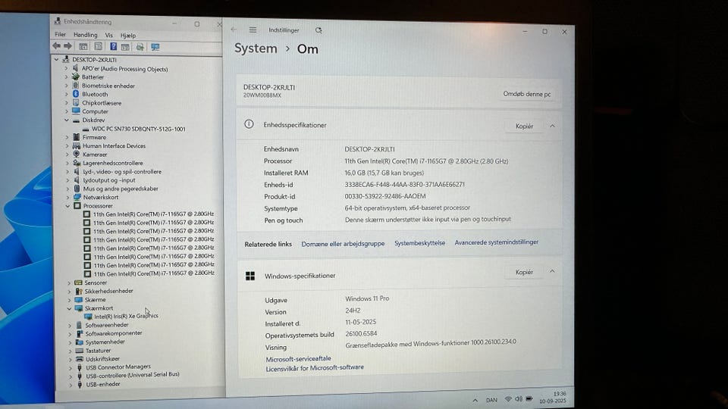Expand the Bluetooth category
The height and width of the screenshot is (409, 728).
67,94
